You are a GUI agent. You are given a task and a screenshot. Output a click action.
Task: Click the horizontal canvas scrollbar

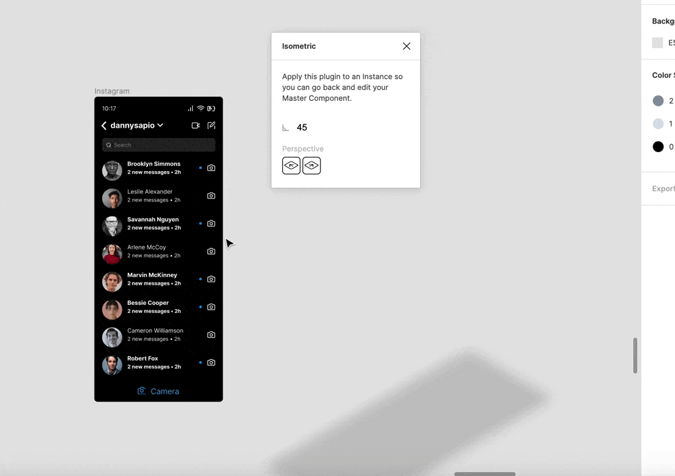click(x=485, y=474)
